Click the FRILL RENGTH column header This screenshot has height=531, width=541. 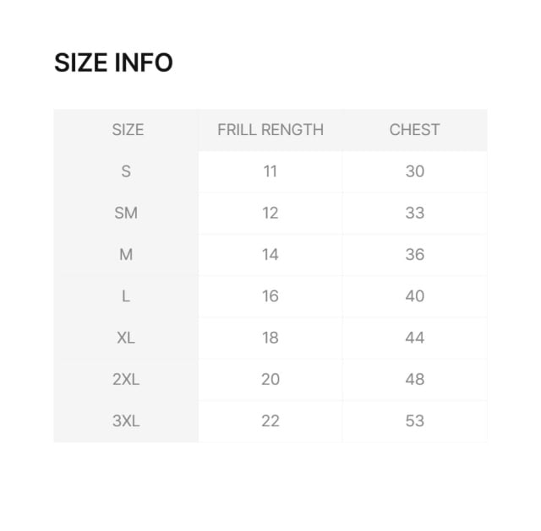pos(270,130)
